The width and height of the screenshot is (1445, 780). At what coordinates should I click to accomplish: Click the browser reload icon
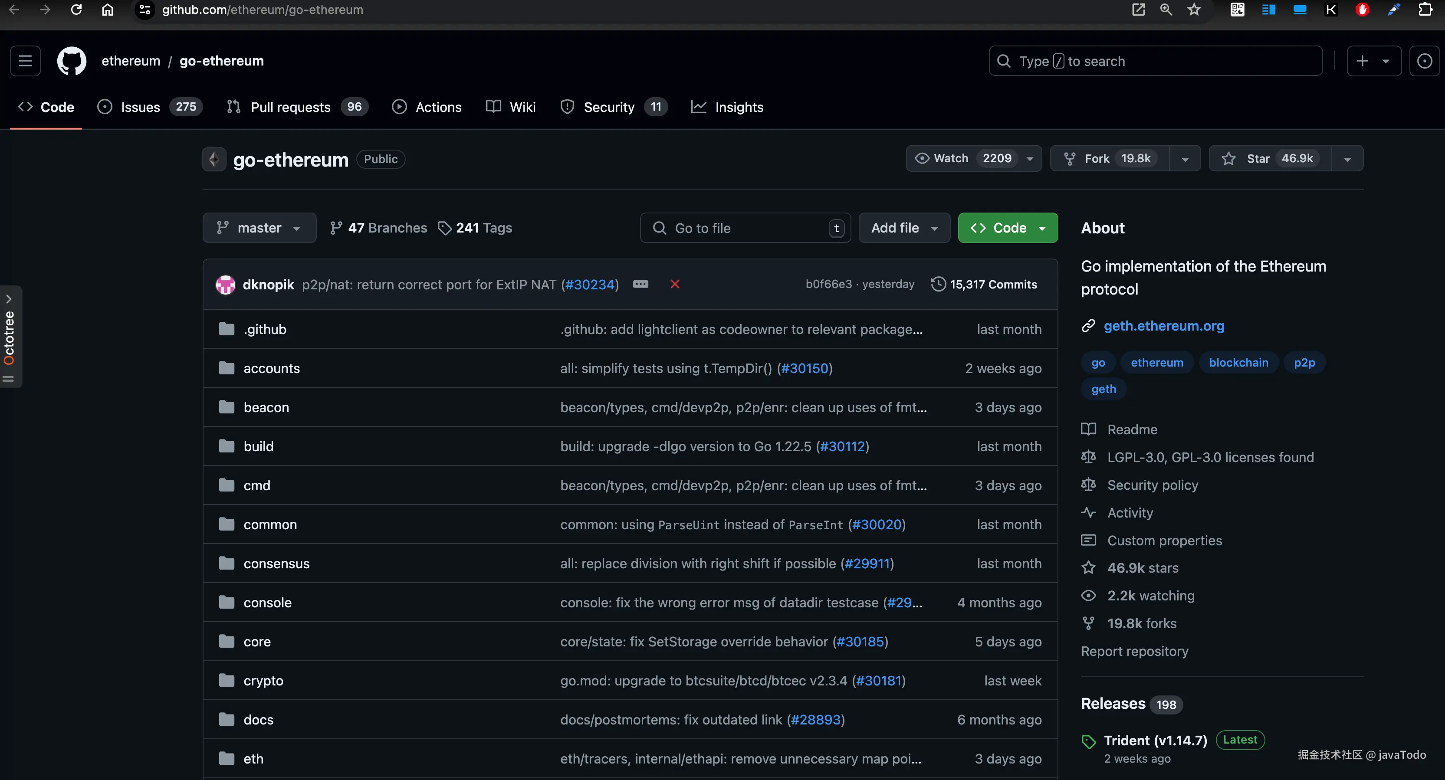(x=76, y=10)
